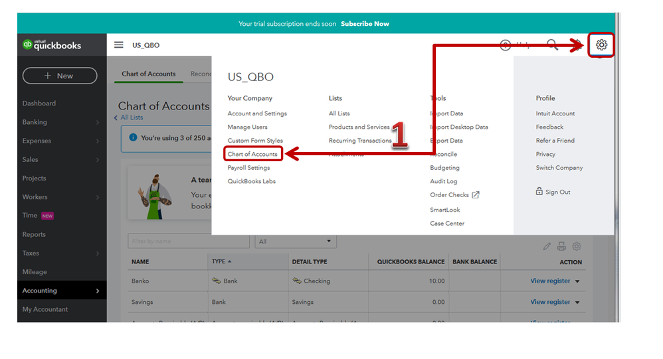Click the hamburger menu icon

(119, 44)
